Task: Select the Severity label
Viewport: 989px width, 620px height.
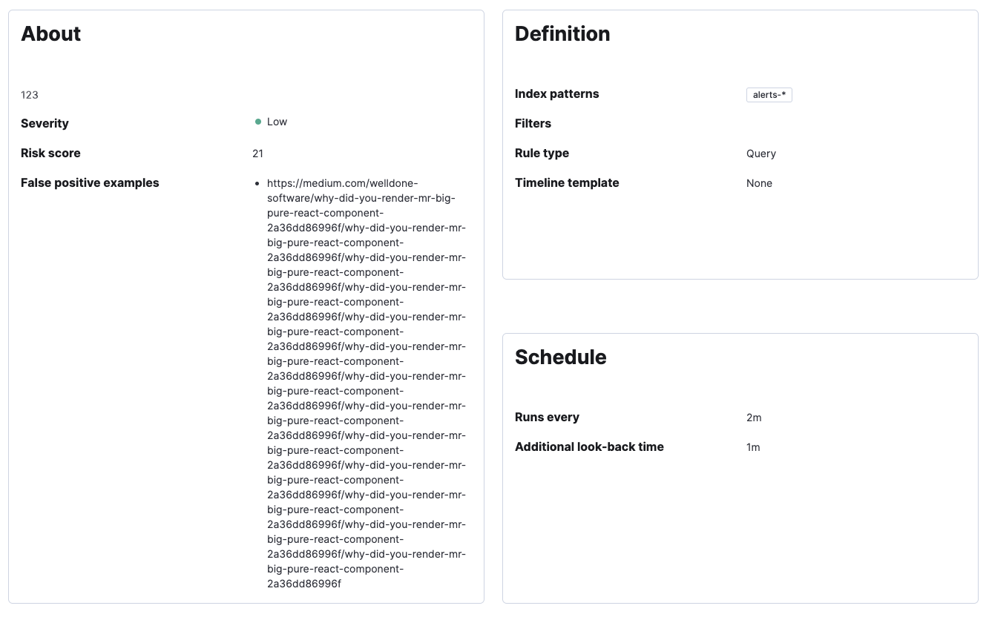Action: (x=45, y=123)
